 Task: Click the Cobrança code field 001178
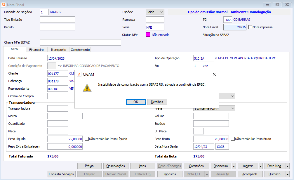pyautogui.click(x=58, y=81)
